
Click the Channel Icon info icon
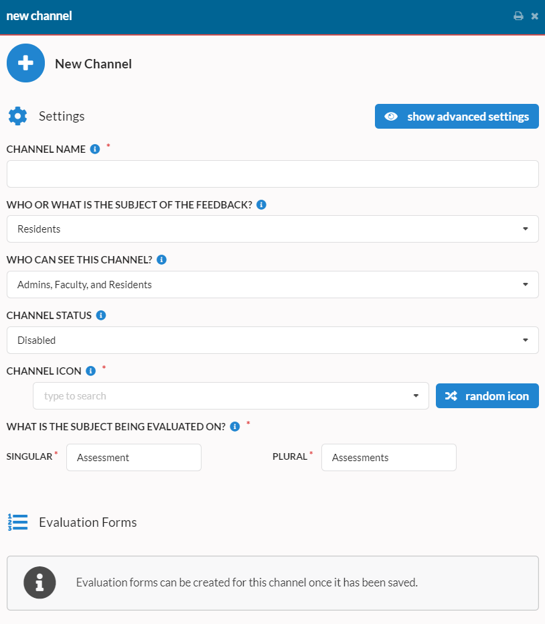(x=90, y=371)
